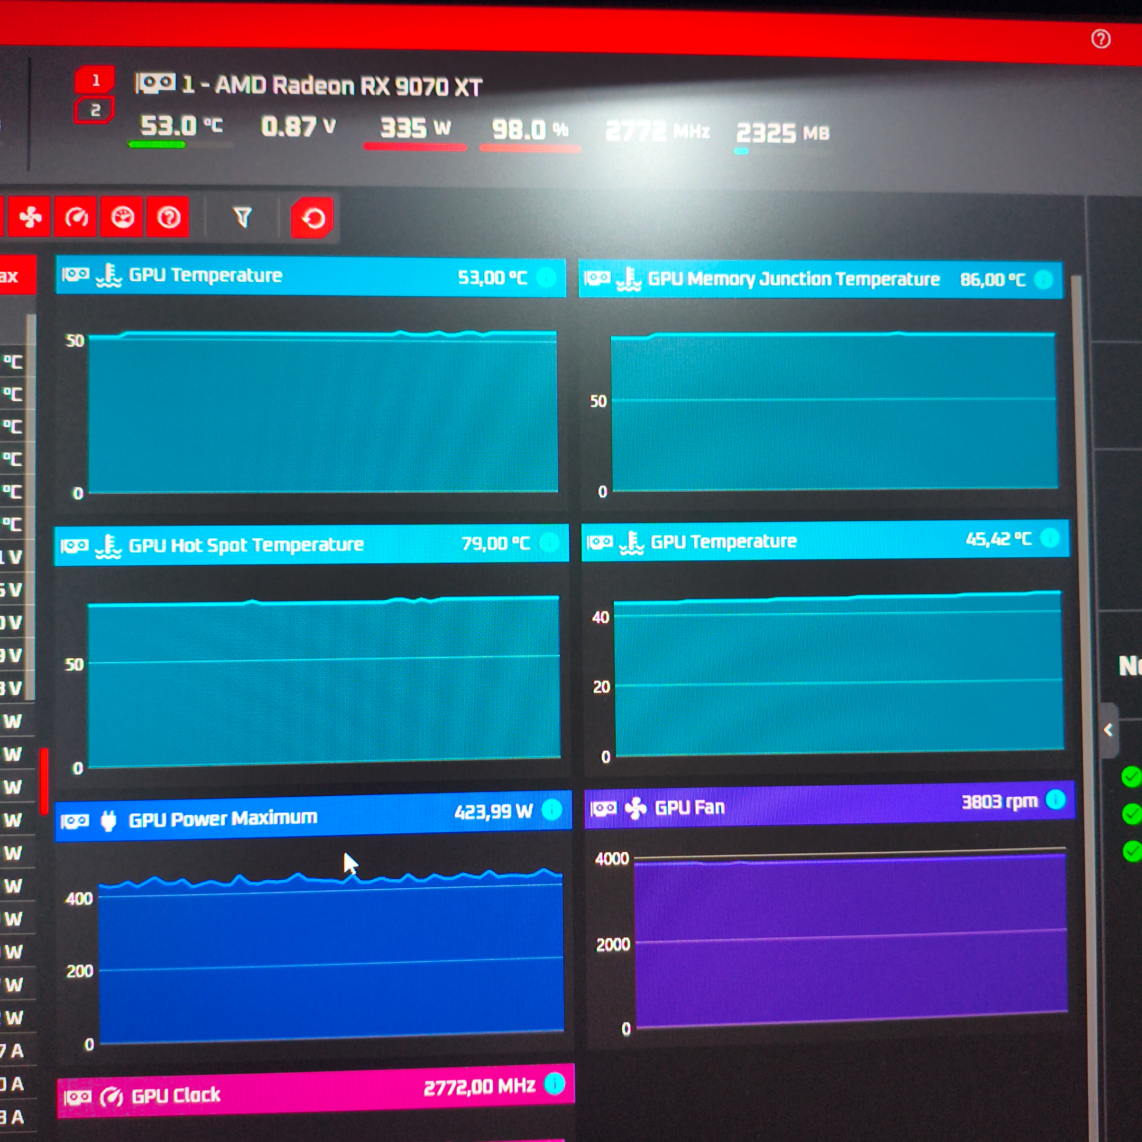Click the 0.87 V summary reading

299,126
